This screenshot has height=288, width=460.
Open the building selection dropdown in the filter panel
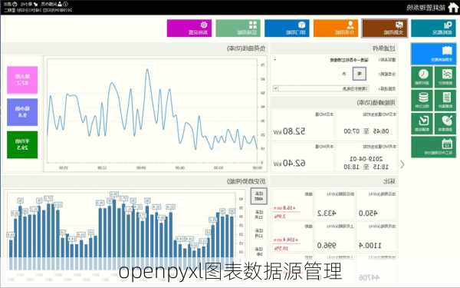point(321,60)
